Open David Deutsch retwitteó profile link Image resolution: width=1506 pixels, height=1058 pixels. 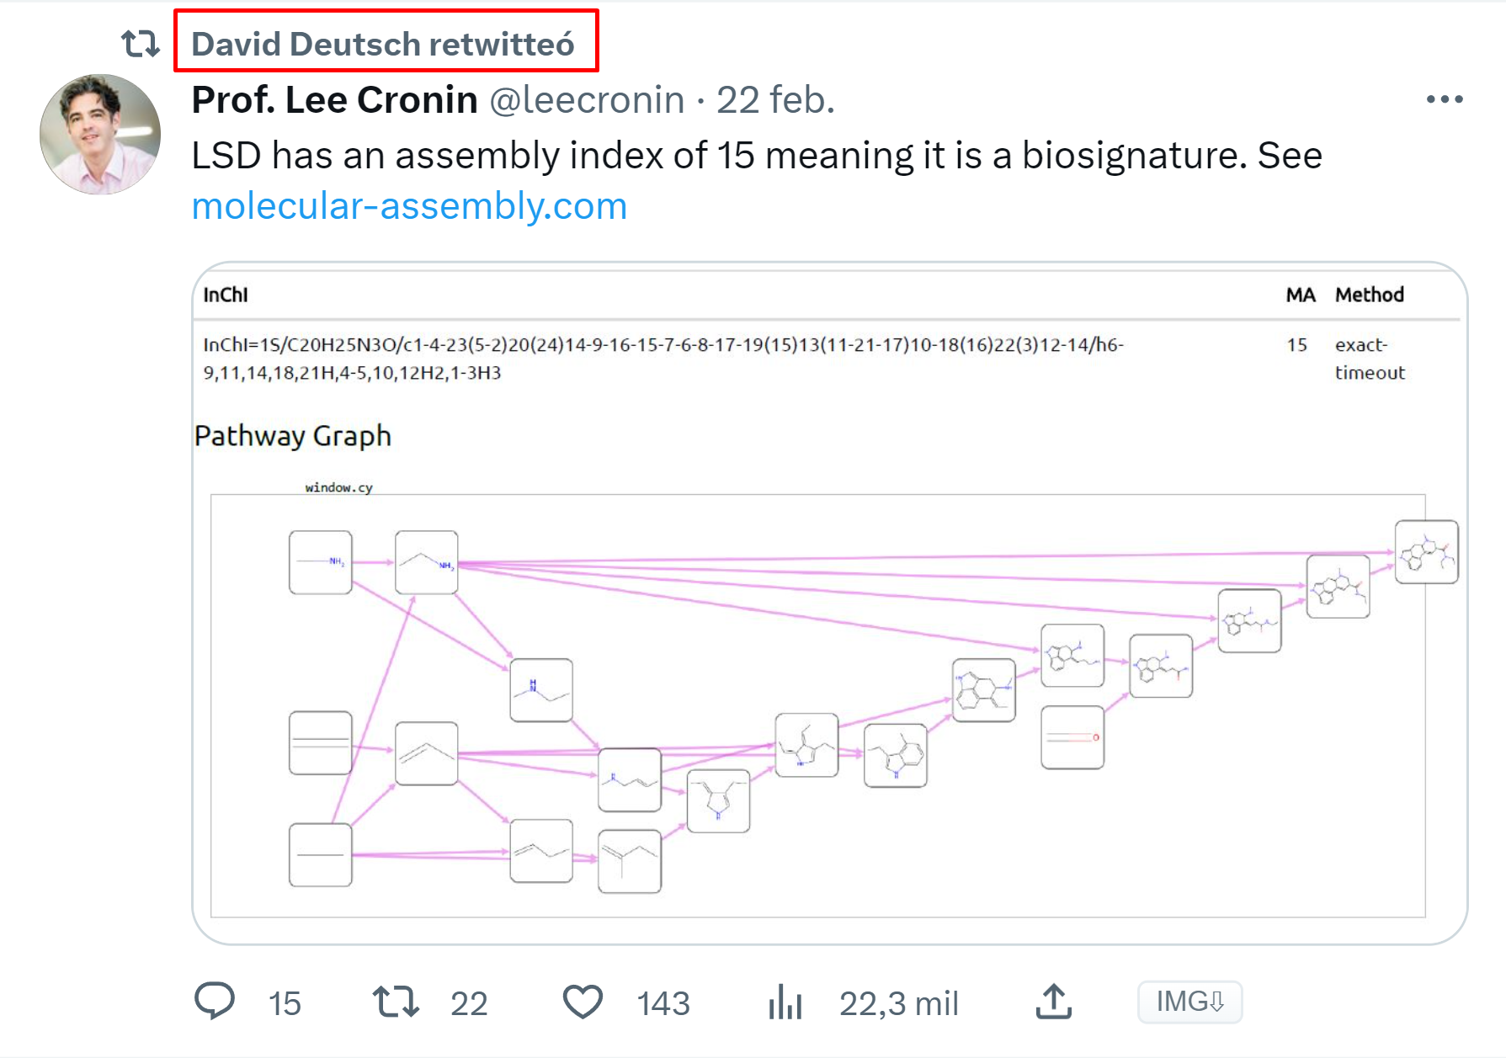tap(384, 44)
